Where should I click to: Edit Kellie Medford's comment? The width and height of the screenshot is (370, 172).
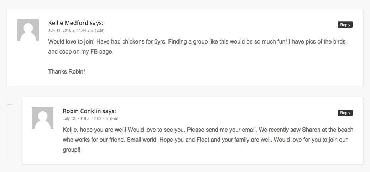[100, 30]
